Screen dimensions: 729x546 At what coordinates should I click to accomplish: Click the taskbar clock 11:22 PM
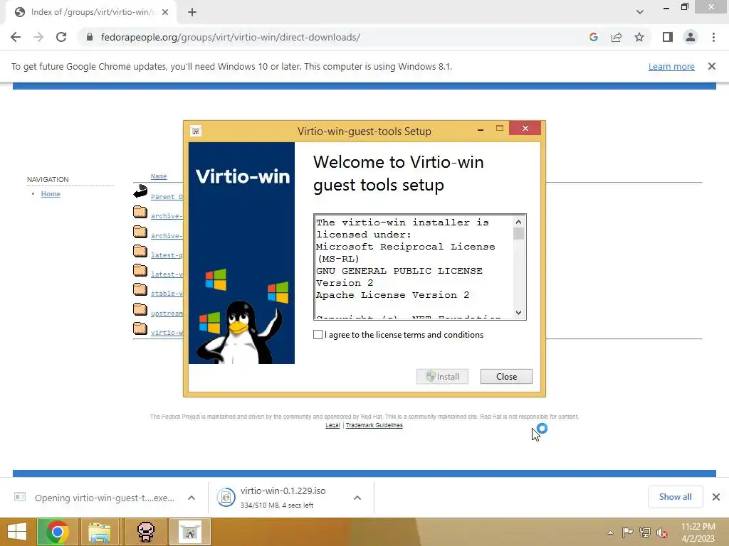click(698, 527)
